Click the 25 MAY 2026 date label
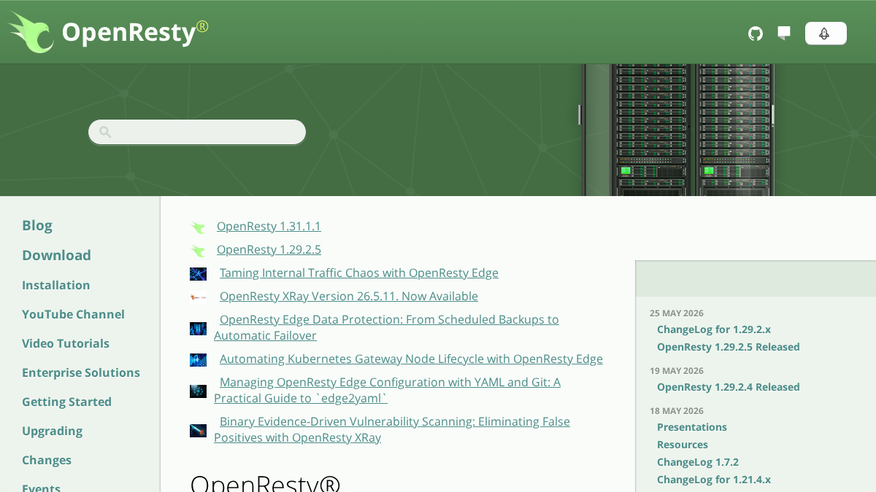The width and height of the screenshot is (876, 492). tap(677, 313)
